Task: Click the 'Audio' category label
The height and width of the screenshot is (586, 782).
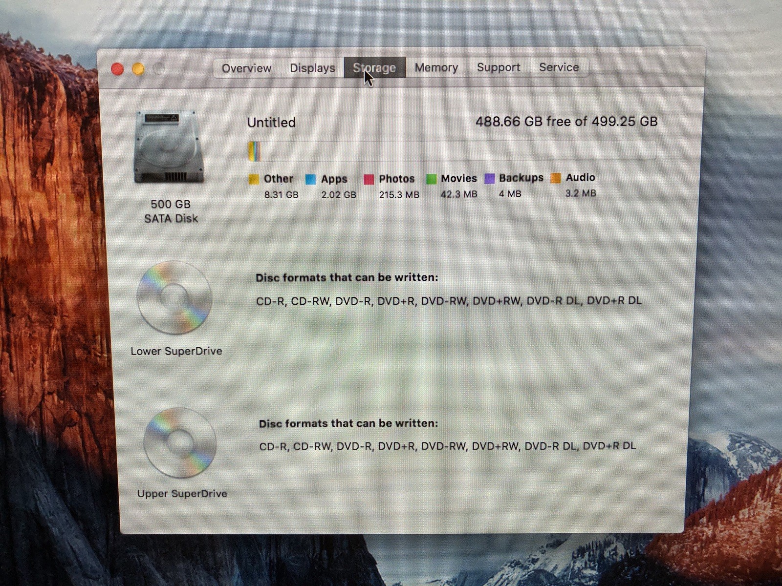Action: [x=581, y=177]
